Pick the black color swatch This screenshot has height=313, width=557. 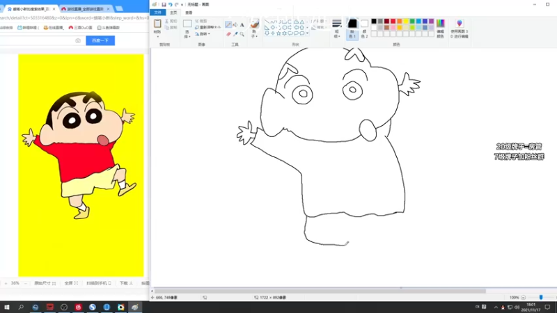coord(374,22)
